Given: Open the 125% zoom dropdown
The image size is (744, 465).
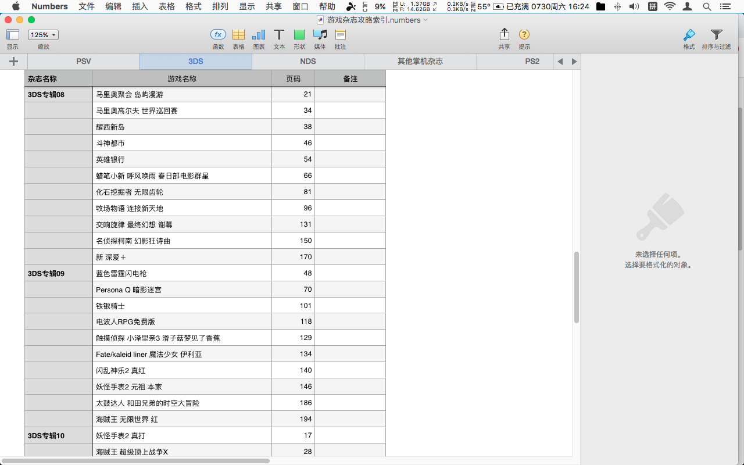Looking at the screenshot, I should click(x=43, y=35).
